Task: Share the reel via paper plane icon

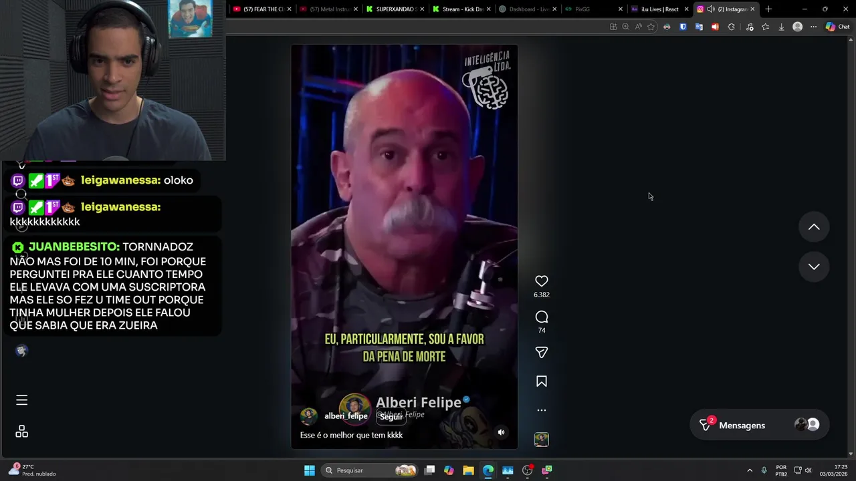Action: [542, 352]
